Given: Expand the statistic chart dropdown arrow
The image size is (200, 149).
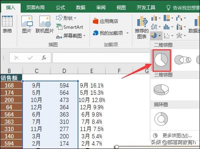Looking at the screenshot, I should (x=172, y=27).
